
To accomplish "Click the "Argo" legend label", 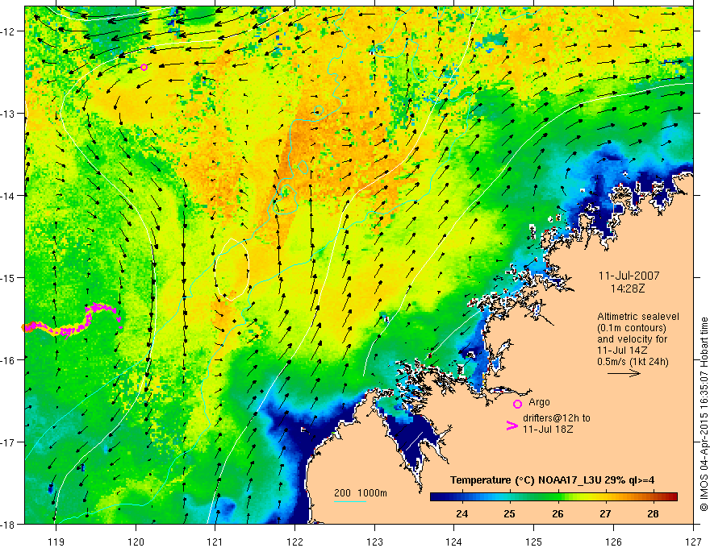I will pyautogui.click(x=539, y=402).
